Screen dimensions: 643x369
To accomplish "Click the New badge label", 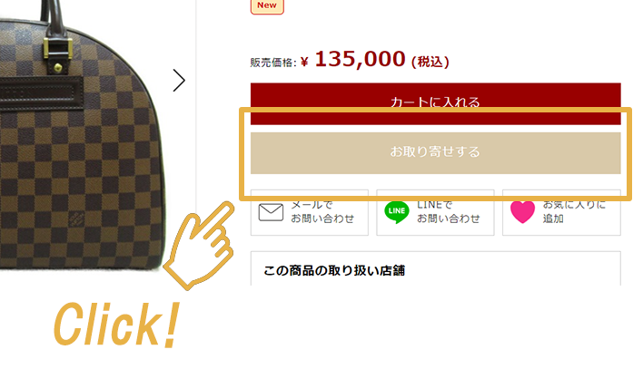I will (267, 5).
